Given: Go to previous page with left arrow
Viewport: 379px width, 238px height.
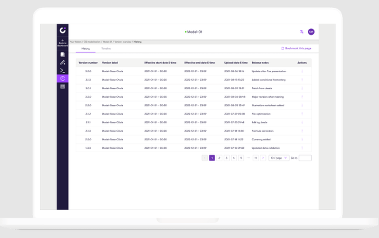Looking at the screenshot, I should coord(205,158).
